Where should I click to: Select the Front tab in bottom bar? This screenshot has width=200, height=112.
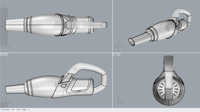tap(18, 109)
